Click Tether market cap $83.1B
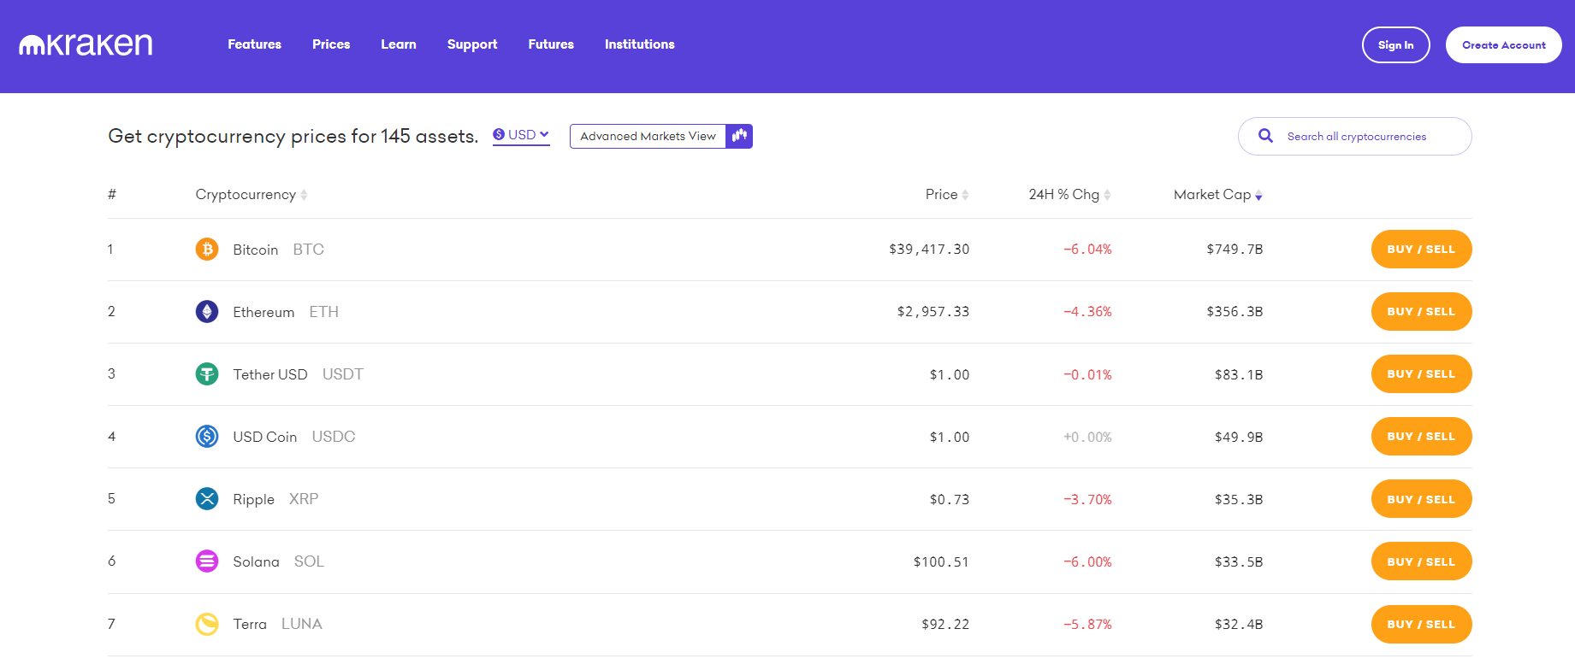1575x670 pixels. [1239, 374]
